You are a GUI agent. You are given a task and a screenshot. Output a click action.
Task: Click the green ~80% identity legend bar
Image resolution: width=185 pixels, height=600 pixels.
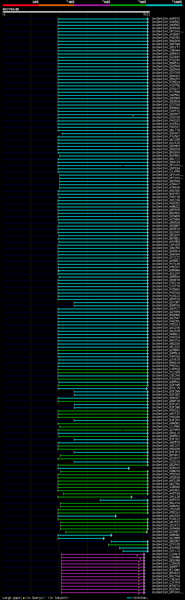pyautogui.click(x=128, y=5)
